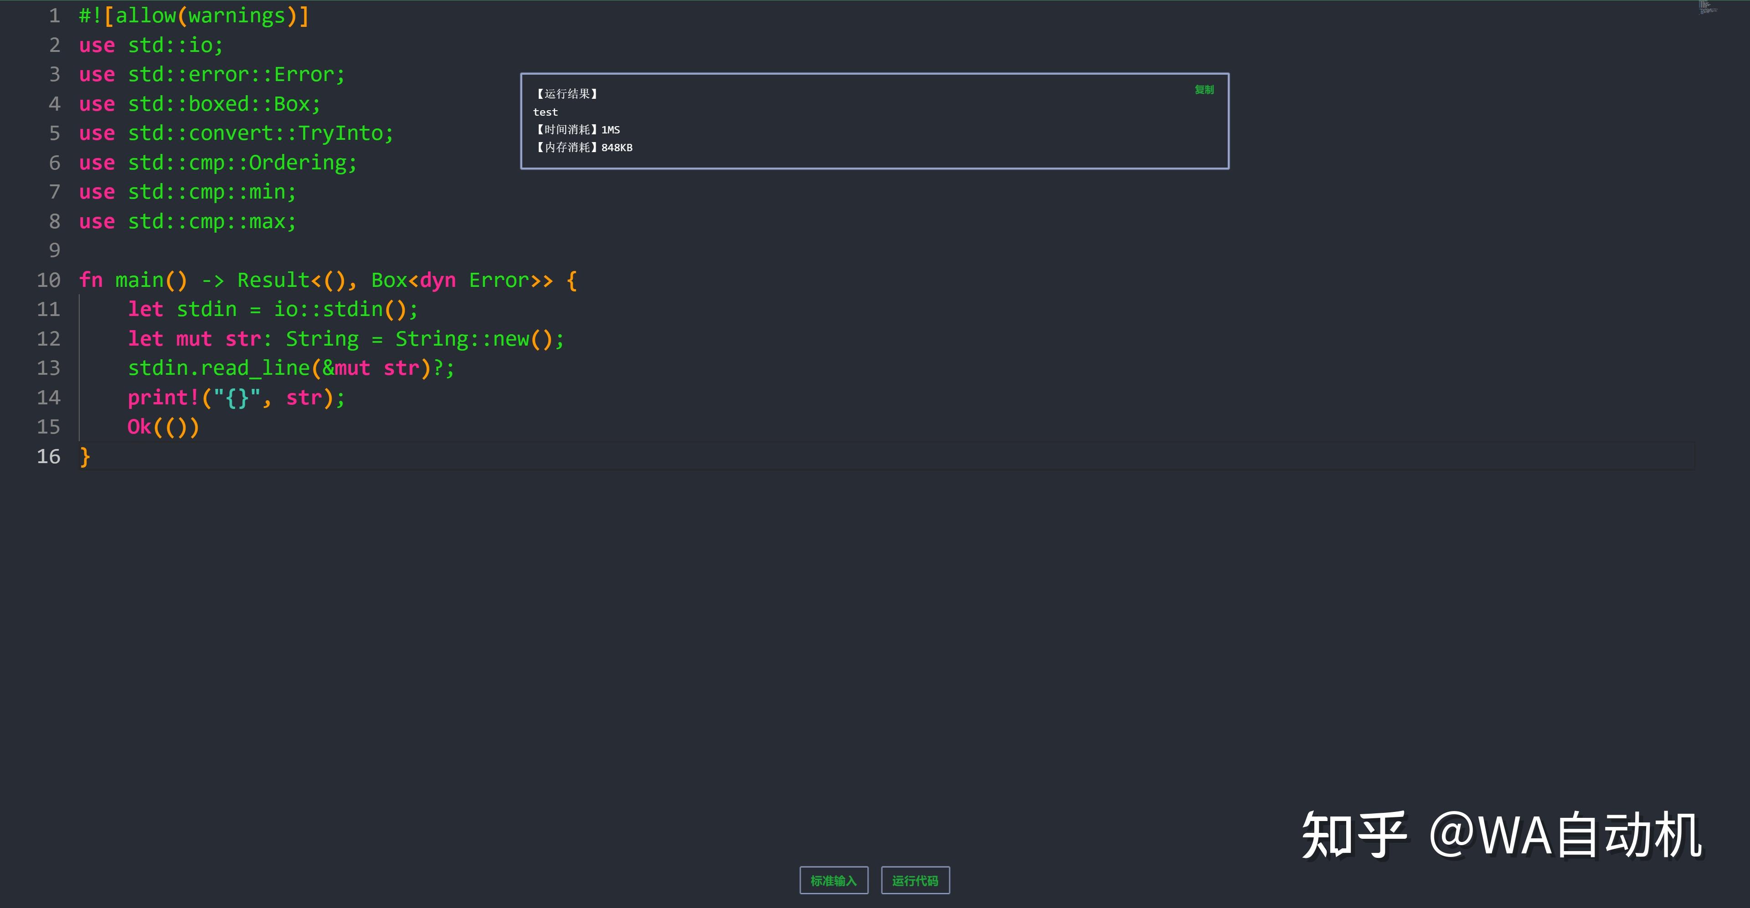Click the Ok(()) expression on line 15

click(x=163, y=427)
